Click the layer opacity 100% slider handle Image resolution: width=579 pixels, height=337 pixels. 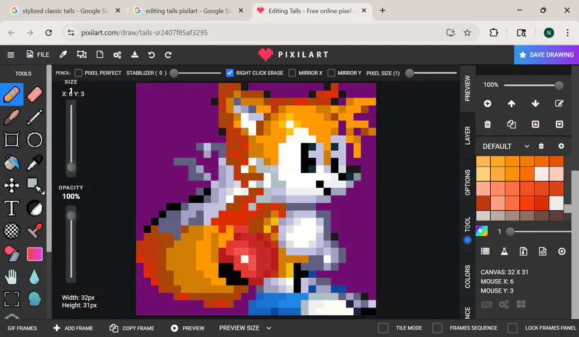tap(559, 86)
